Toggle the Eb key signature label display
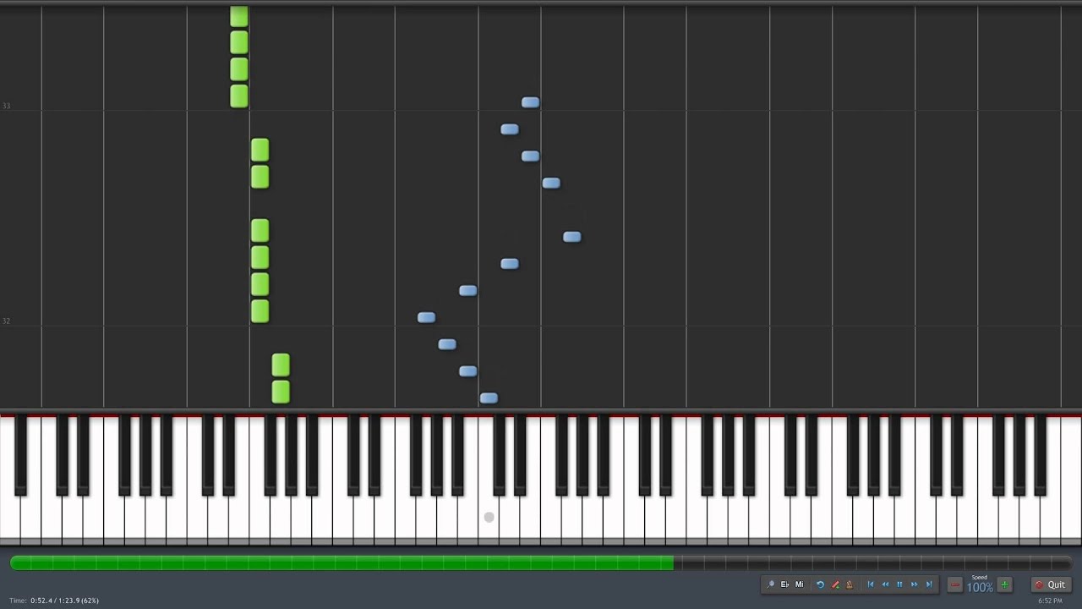Screen dimensions: 1082x609 [x=784, y=584]
